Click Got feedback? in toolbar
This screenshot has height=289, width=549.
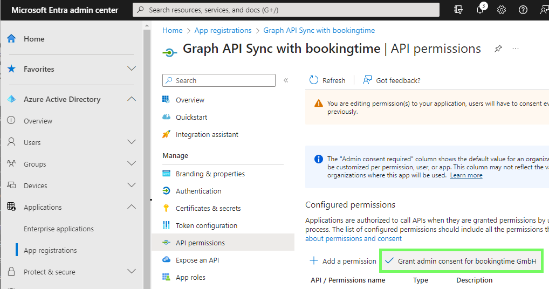[x=392, y=80]
